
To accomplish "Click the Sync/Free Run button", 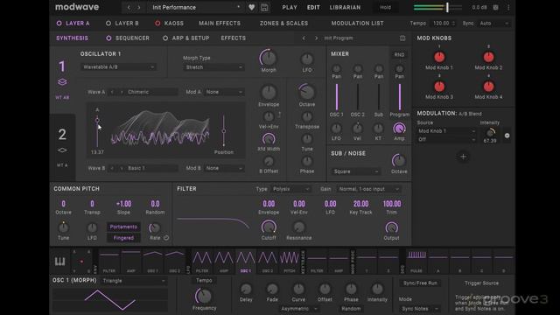I will pyautogui.click(x=420, y=283).
